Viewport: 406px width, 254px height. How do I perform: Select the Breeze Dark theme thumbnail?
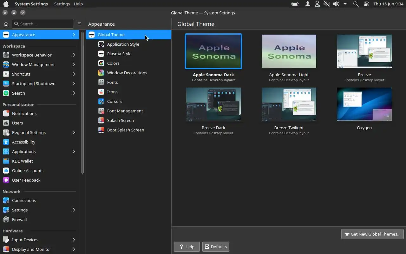click(x=213, y=104)
